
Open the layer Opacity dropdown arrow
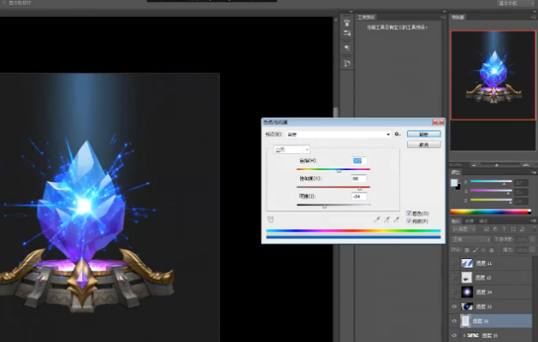point(532,239)
